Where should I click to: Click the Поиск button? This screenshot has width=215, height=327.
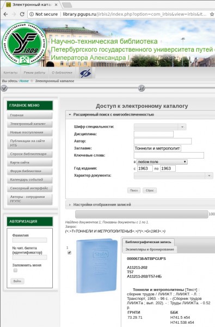pyautogui.click(x=134, y=190)
